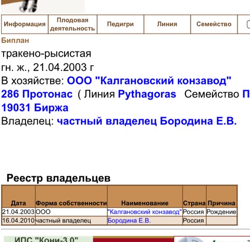250x242 pixels.
Task: Click частный владелец cell in table
Action: tap(71, 221)
